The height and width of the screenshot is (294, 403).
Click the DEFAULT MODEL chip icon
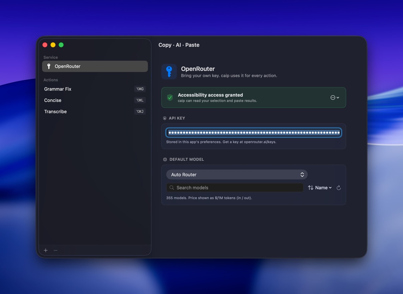pos(165,159)
